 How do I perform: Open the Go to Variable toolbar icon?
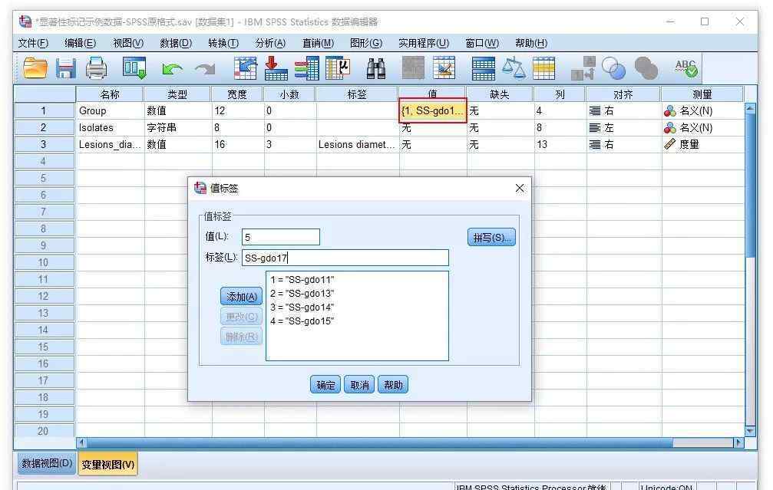tap(276, 68)
